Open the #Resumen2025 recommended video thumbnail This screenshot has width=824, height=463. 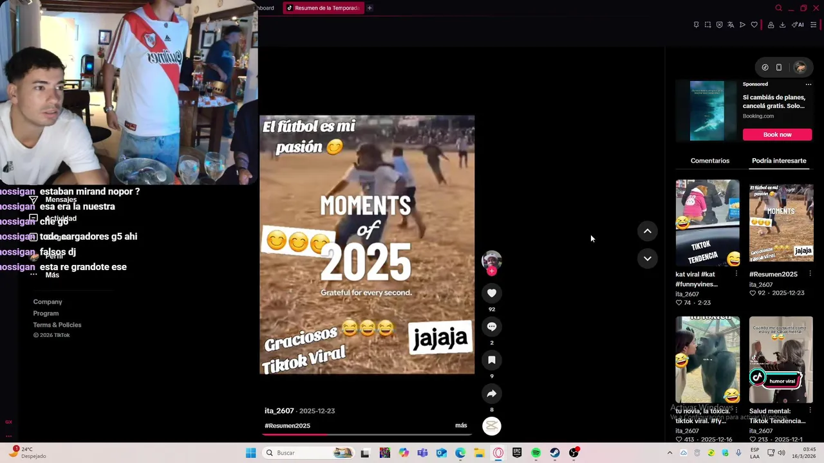[x=781, y=222]
